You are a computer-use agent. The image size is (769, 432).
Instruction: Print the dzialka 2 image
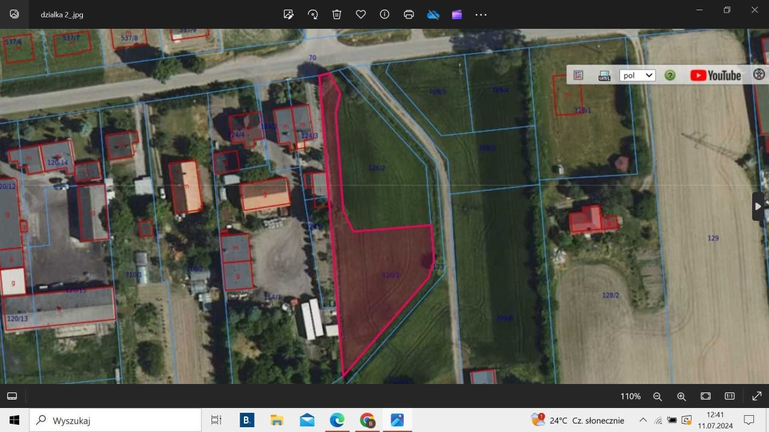[x=409, y=14]
